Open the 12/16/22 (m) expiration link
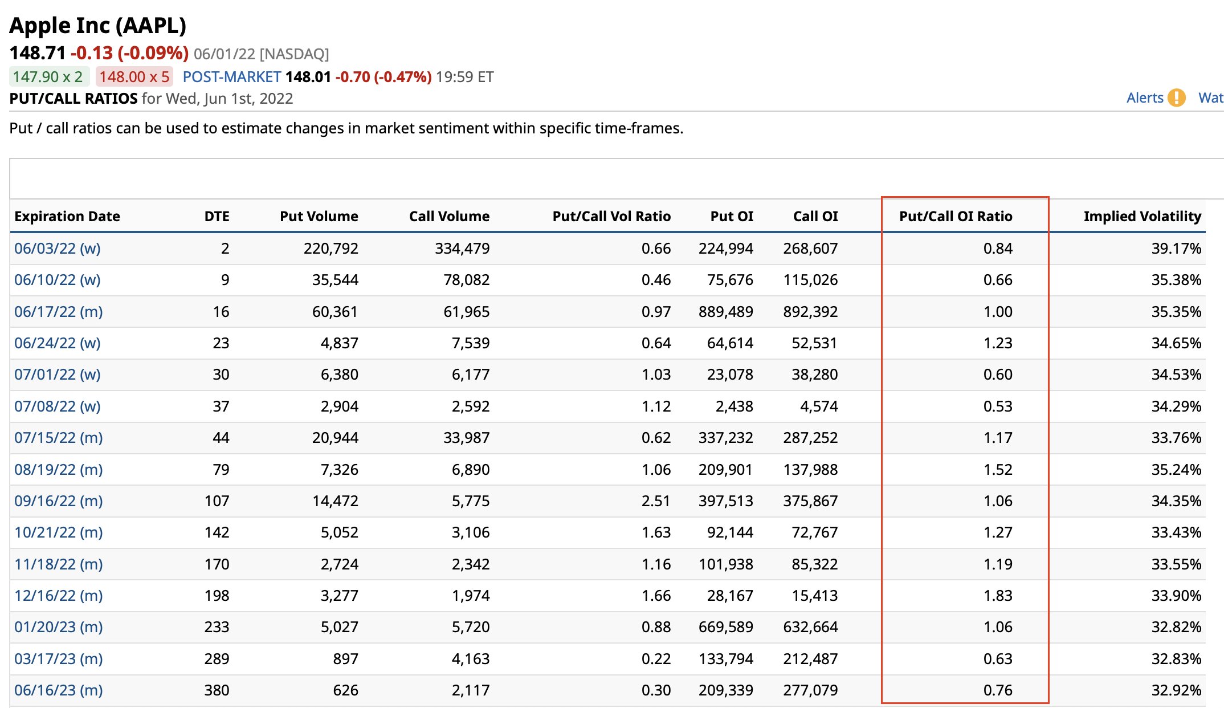1224x708 pixels. 59,596
